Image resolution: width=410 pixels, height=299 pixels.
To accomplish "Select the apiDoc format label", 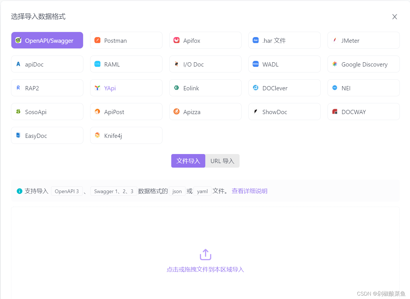I will click(34, 64).
